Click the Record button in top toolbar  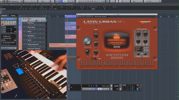pos(73,1)
